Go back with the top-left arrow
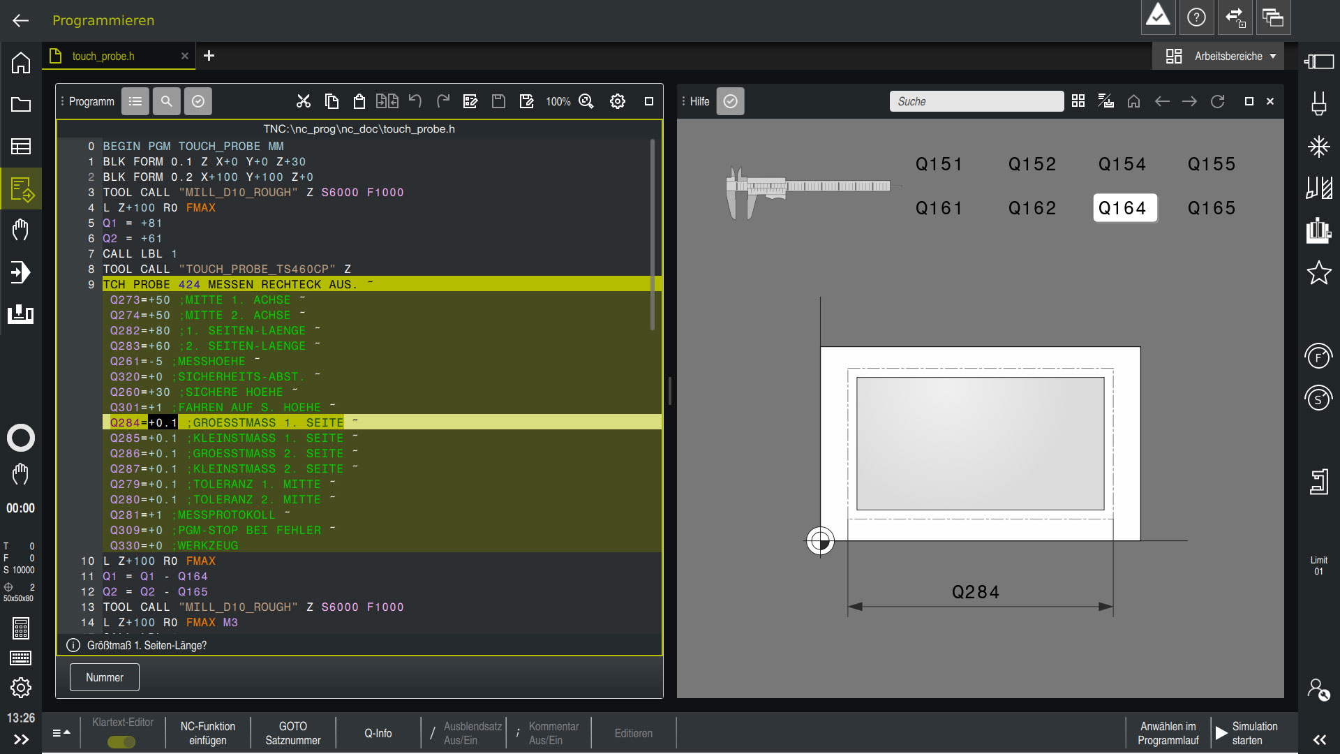 point(21,20)
